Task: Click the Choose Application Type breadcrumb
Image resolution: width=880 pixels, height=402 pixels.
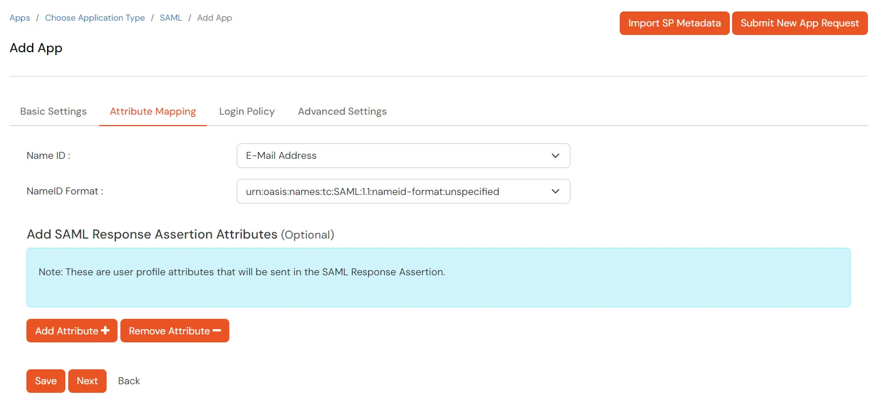Action: [x=94, y=17]
